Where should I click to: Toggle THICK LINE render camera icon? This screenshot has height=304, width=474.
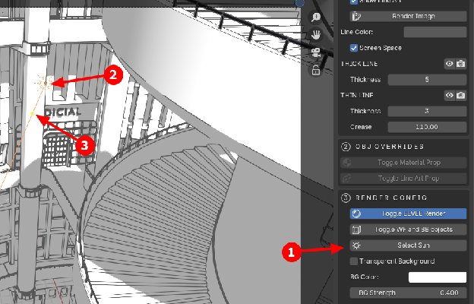pyautogui.click(x=460, y=64)
